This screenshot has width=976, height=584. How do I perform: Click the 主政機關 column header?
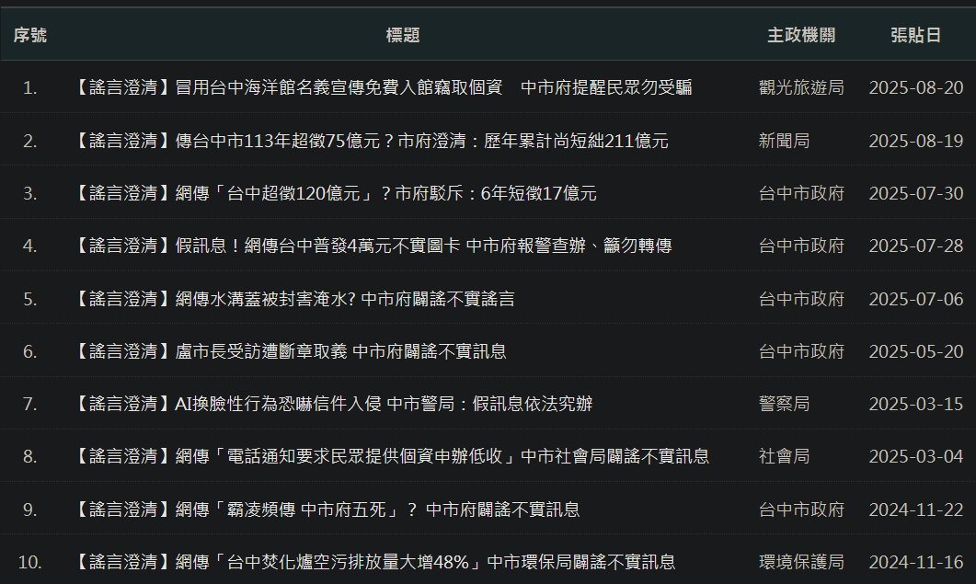801,36
